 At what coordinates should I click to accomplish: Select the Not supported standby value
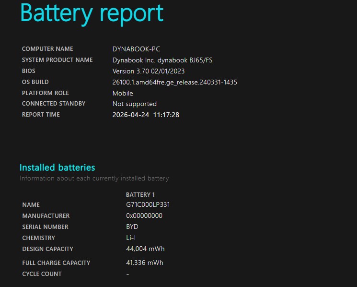click(134, 104)
